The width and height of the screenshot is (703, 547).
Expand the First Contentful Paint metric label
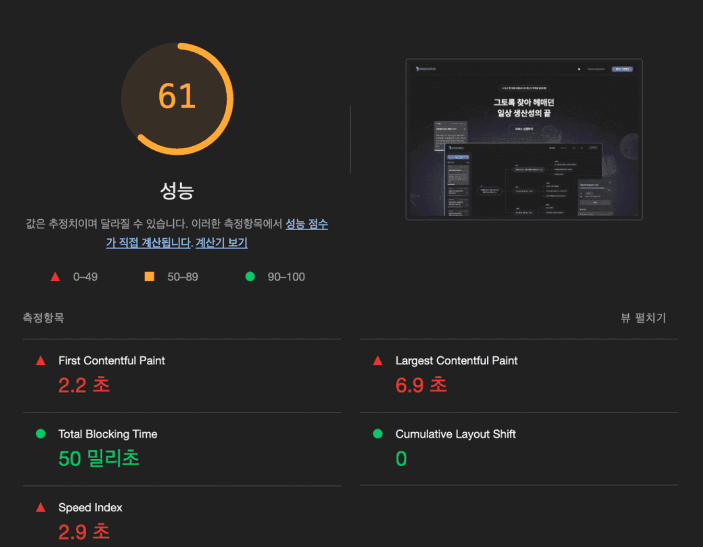(111, 361)
